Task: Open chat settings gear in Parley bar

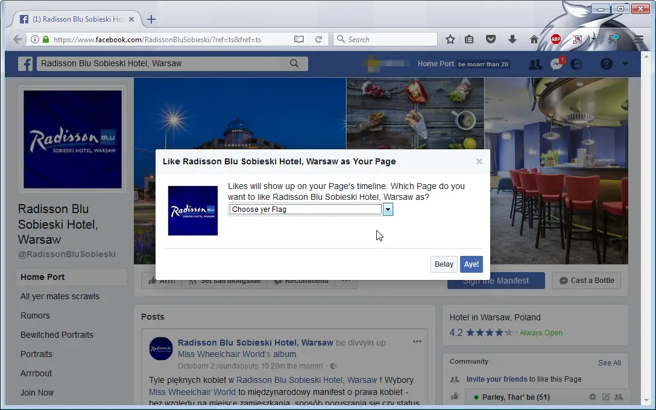Action: [592, 397]
